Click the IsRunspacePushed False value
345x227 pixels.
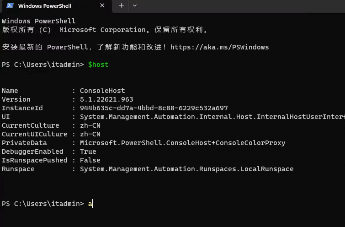pos(90,160)
